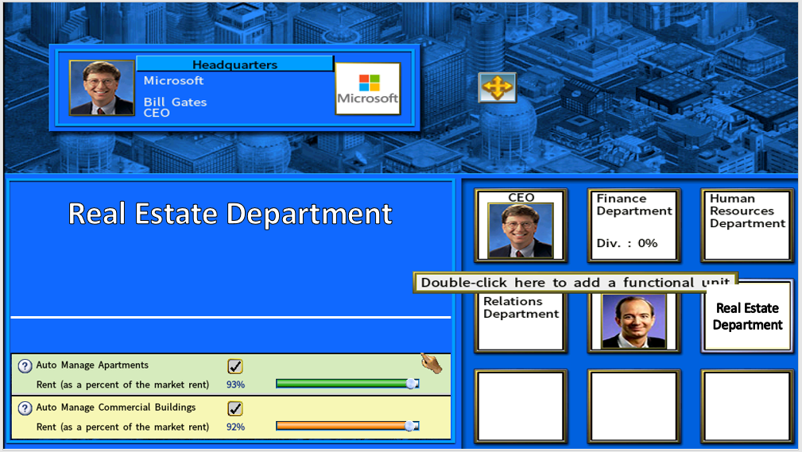
Task: Click the 'Div. : 0%' dividend text
Action: tap(627, 243)
